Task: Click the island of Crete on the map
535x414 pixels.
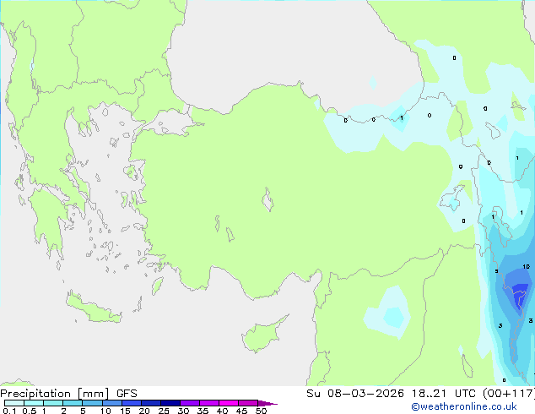Action: pyautogui.click(x=94, y=308)
